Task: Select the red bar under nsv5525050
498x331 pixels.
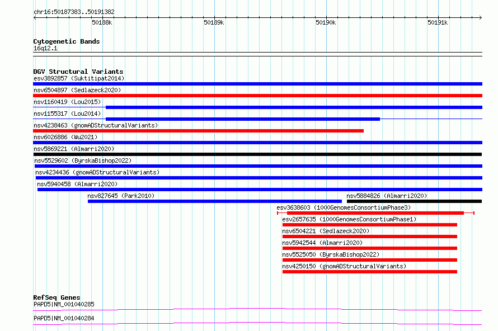Action: click(370, 260)
